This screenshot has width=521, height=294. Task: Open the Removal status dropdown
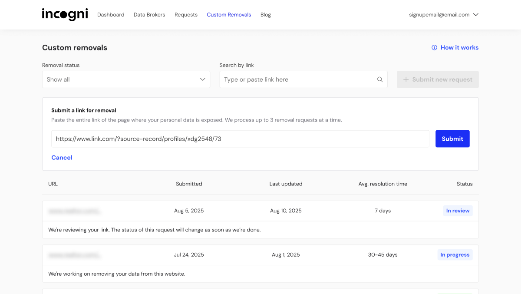pyautogui.click(x=126, y=79)
